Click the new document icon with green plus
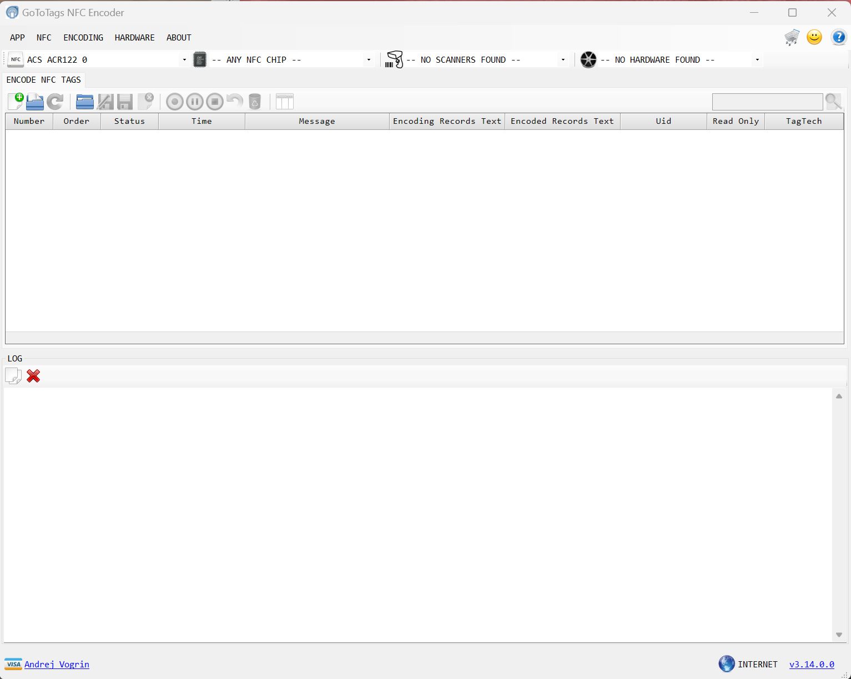 pos(16,102)
